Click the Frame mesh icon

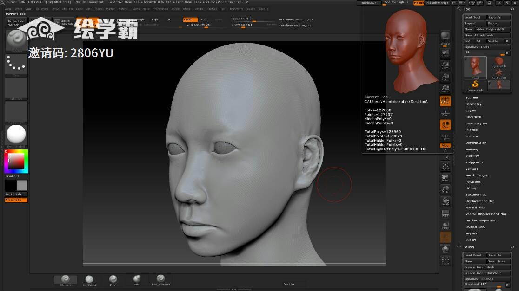(445, 166)
